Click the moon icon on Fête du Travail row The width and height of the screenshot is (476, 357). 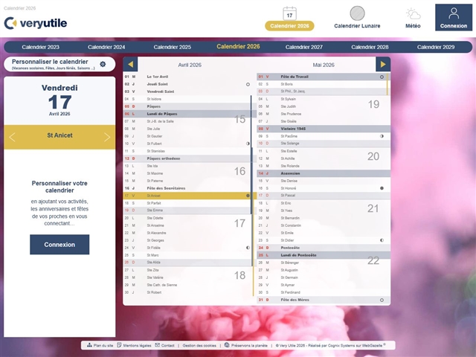point(382,77)
